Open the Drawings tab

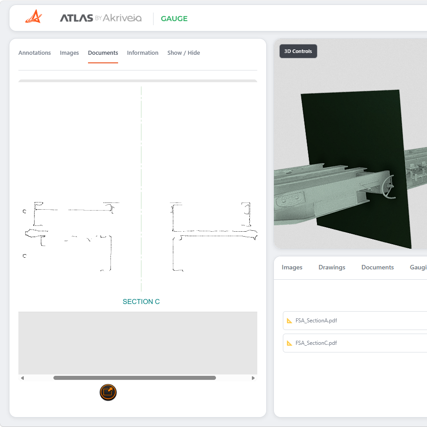coord(332,268)
